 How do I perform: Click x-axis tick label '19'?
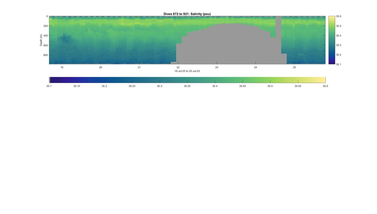tap(62, 67)
